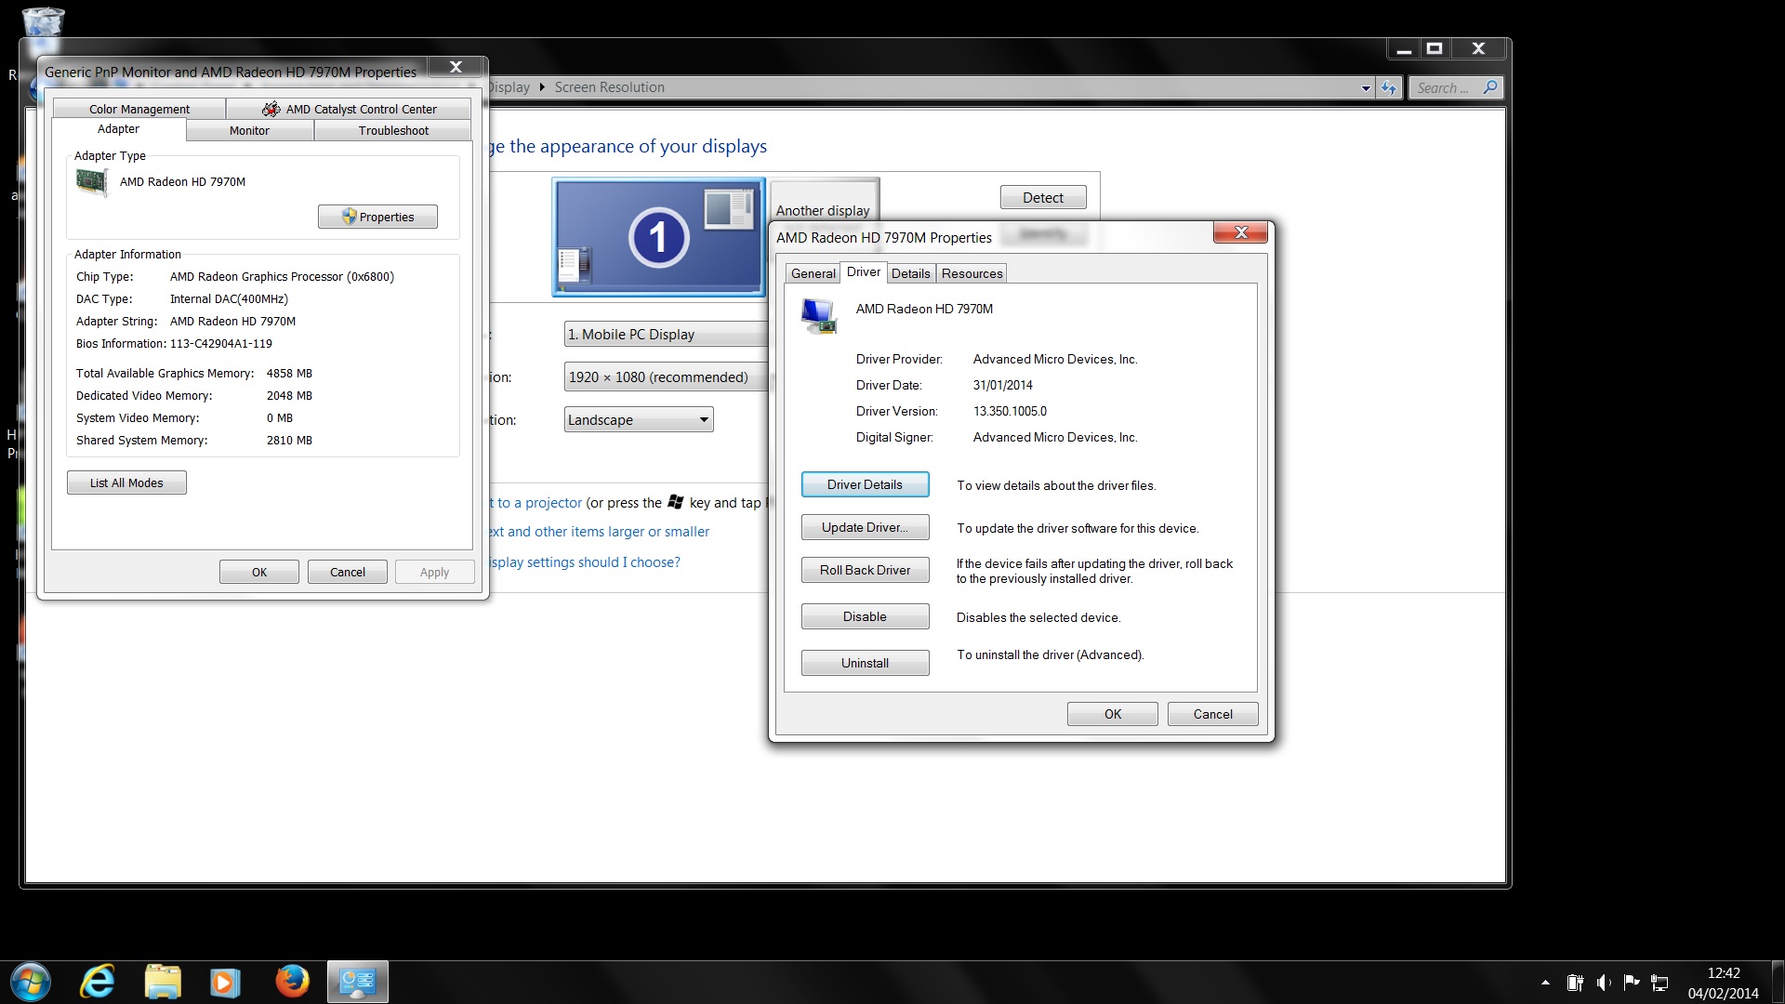Click the Display breadcrumb in address bar
The image size is (1785, 1004).
tap(509, 87)
